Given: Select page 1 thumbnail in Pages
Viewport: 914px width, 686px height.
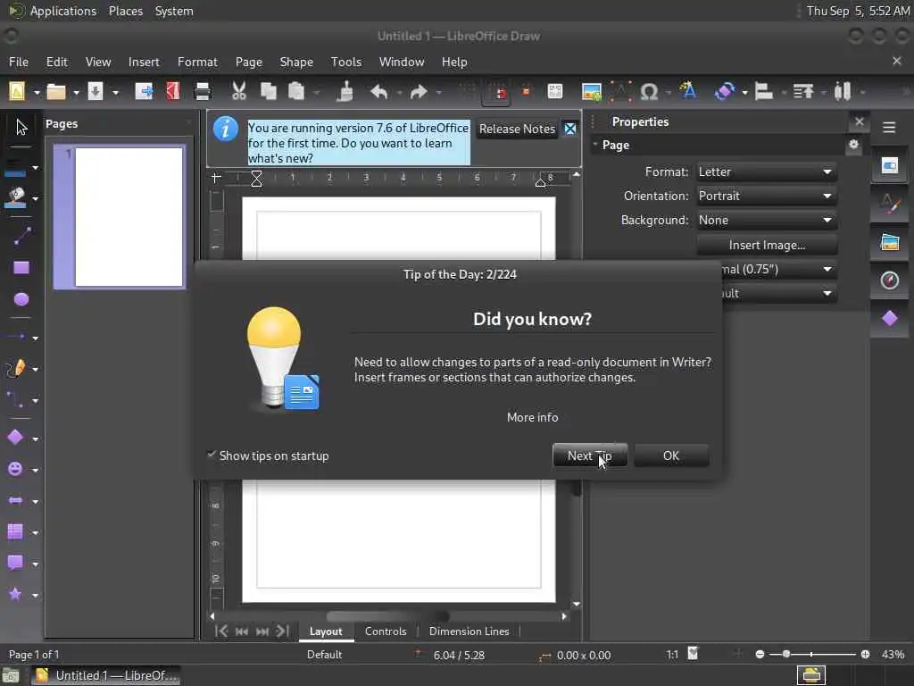Looking at the screenshot, I should click(120, 217).
